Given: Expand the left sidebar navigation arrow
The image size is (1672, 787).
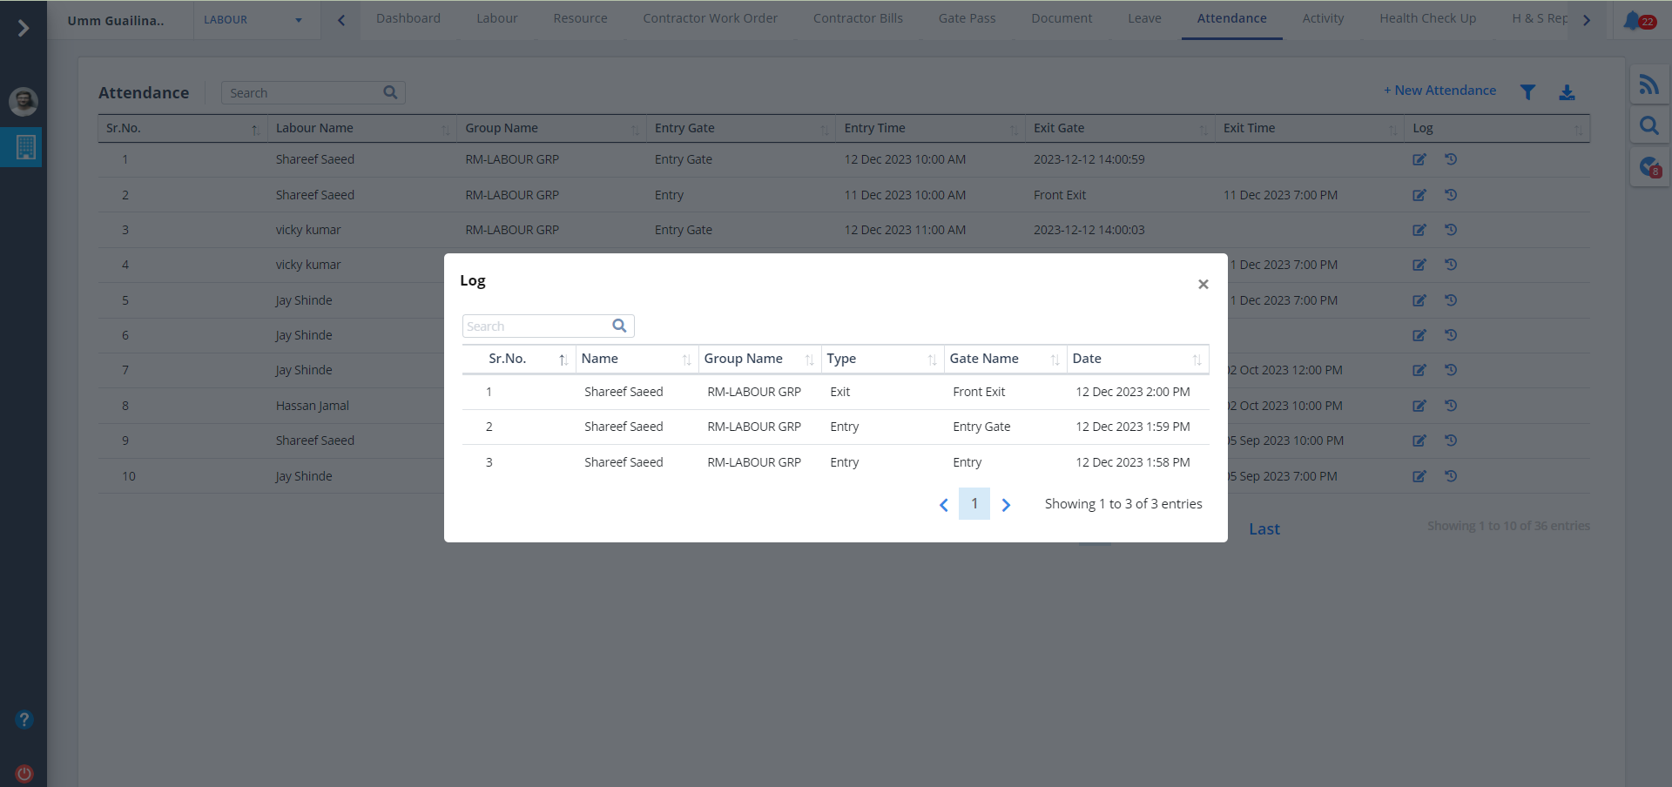Looking at the screenshot, I should (x=24, y=29).
